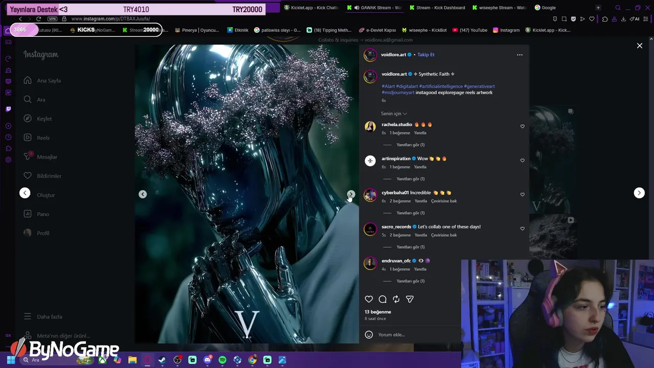
Task: Open the three-dot post options menu
Action: 520,55
